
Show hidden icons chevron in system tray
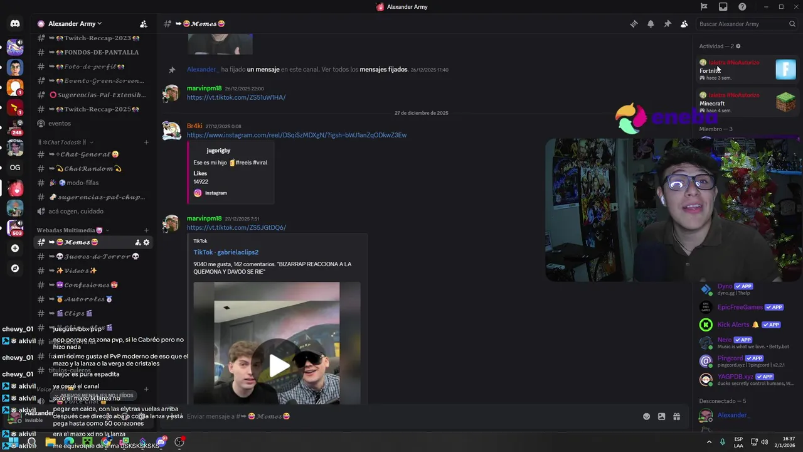tap(710, 442)
